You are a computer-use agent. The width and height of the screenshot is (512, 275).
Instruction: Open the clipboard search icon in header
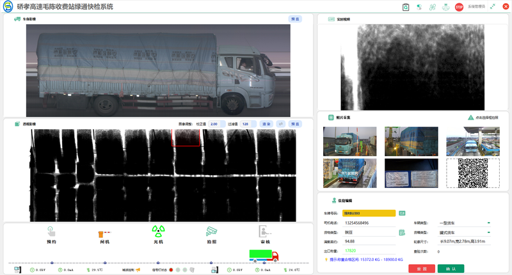406,7
